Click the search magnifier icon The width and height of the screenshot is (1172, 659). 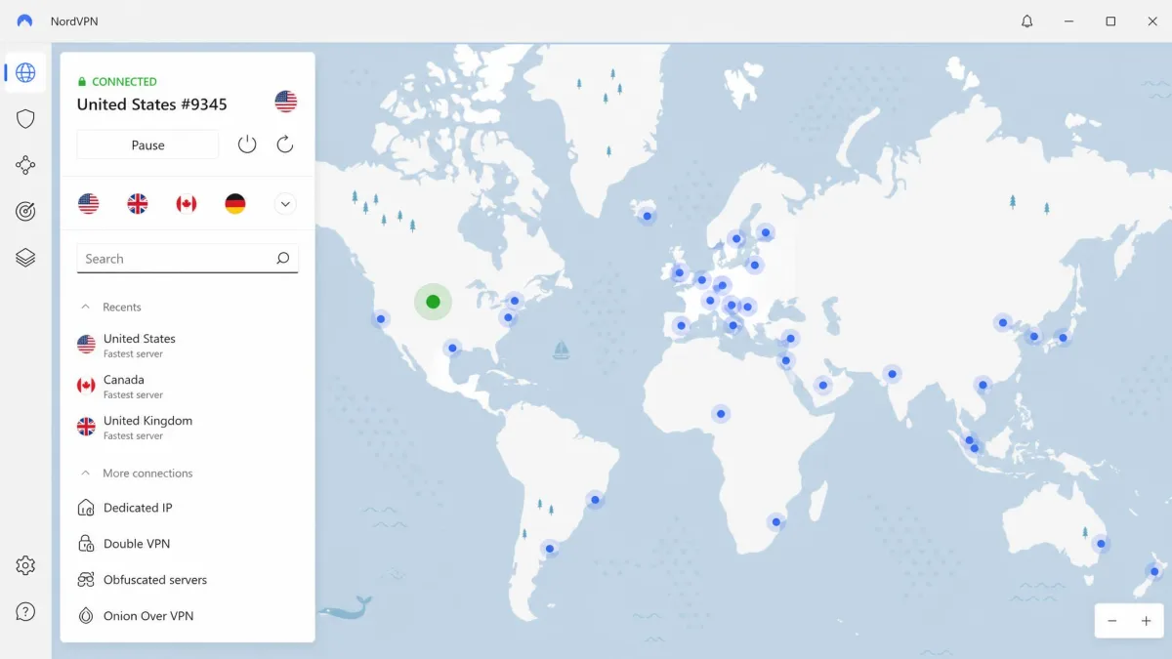[x=283, y=259]
